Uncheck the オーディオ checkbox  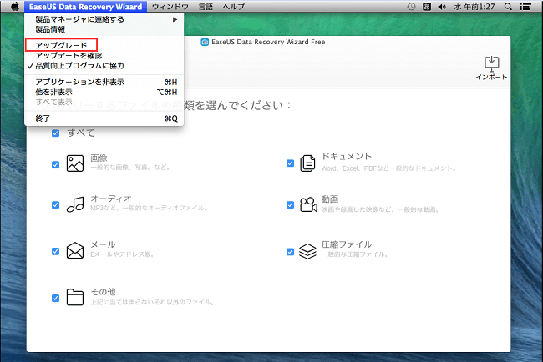coord(55,204)
